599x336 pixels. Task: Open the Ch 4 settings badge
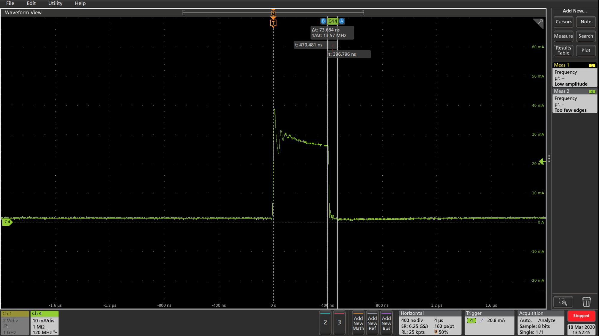[44, 323]
